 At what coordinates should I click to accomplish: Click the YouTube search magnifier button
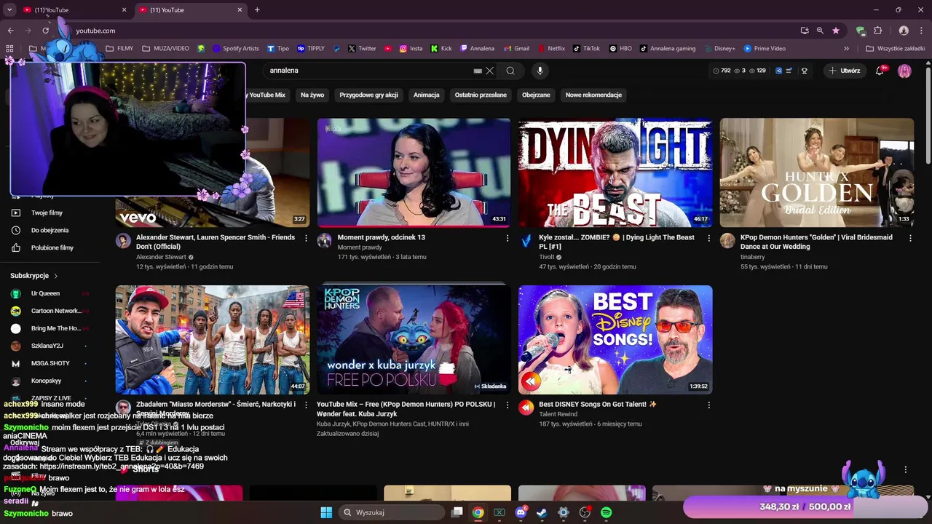coord(510,71)
